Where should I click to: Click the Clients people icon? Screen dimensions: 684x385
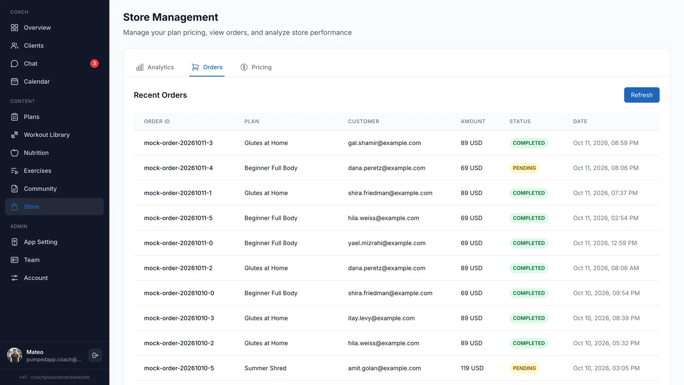pos(15,46)
